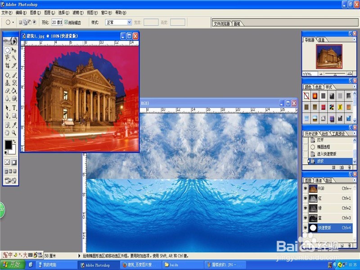Click the Navigator zoom slider
The height and width of the screenshot is (270, 360).
point(335,74)
